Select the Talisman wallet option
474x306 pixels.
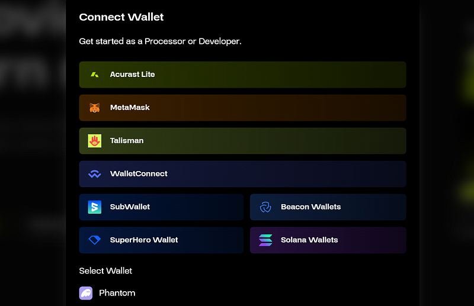pyautogui.click(x=242, y=141)
